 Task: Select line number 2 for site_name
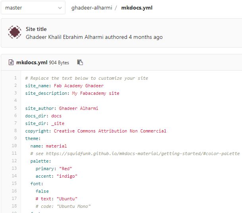(x=15, y=86)
